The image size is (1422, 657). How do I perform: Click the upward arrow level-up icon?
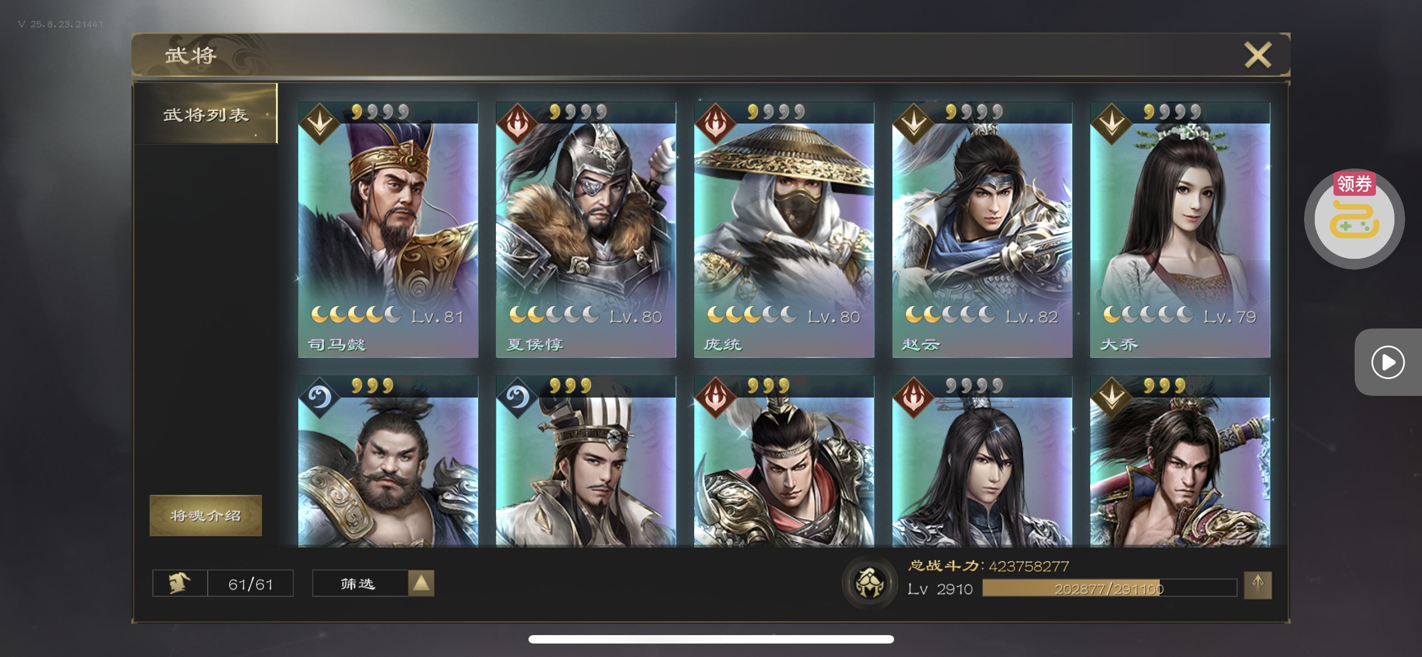tap(1257, 586)
